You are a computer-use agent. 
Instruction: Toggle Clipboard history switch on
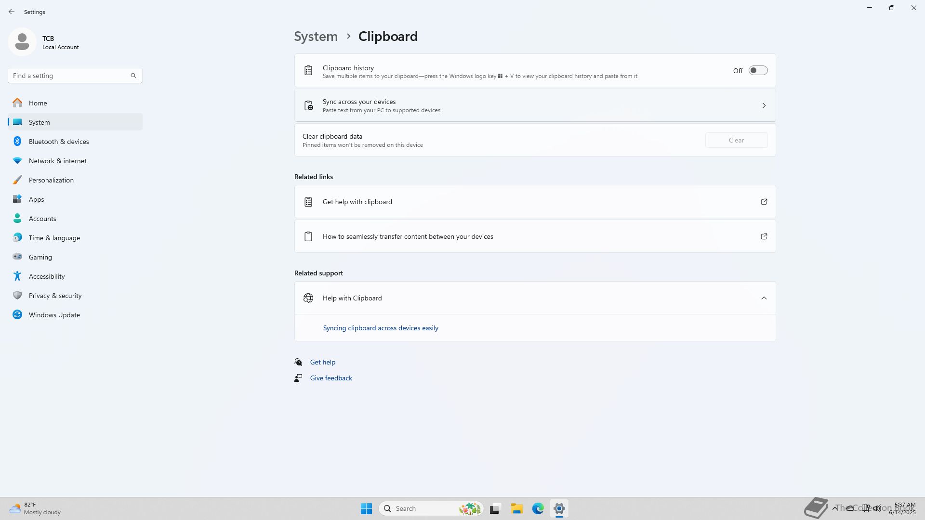[758, 71]
